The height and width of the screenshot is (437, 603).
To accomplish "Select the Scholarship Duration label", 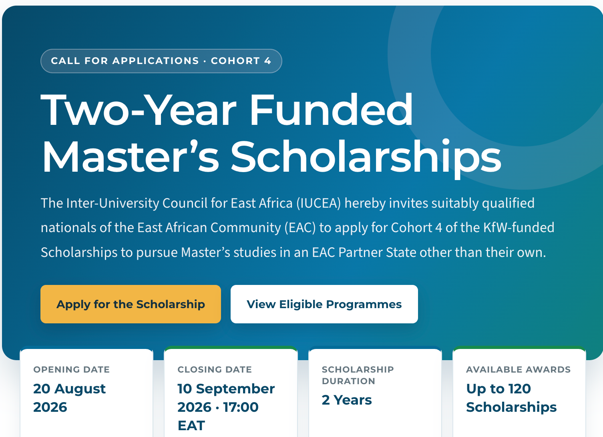I will [x=358, y=375].
